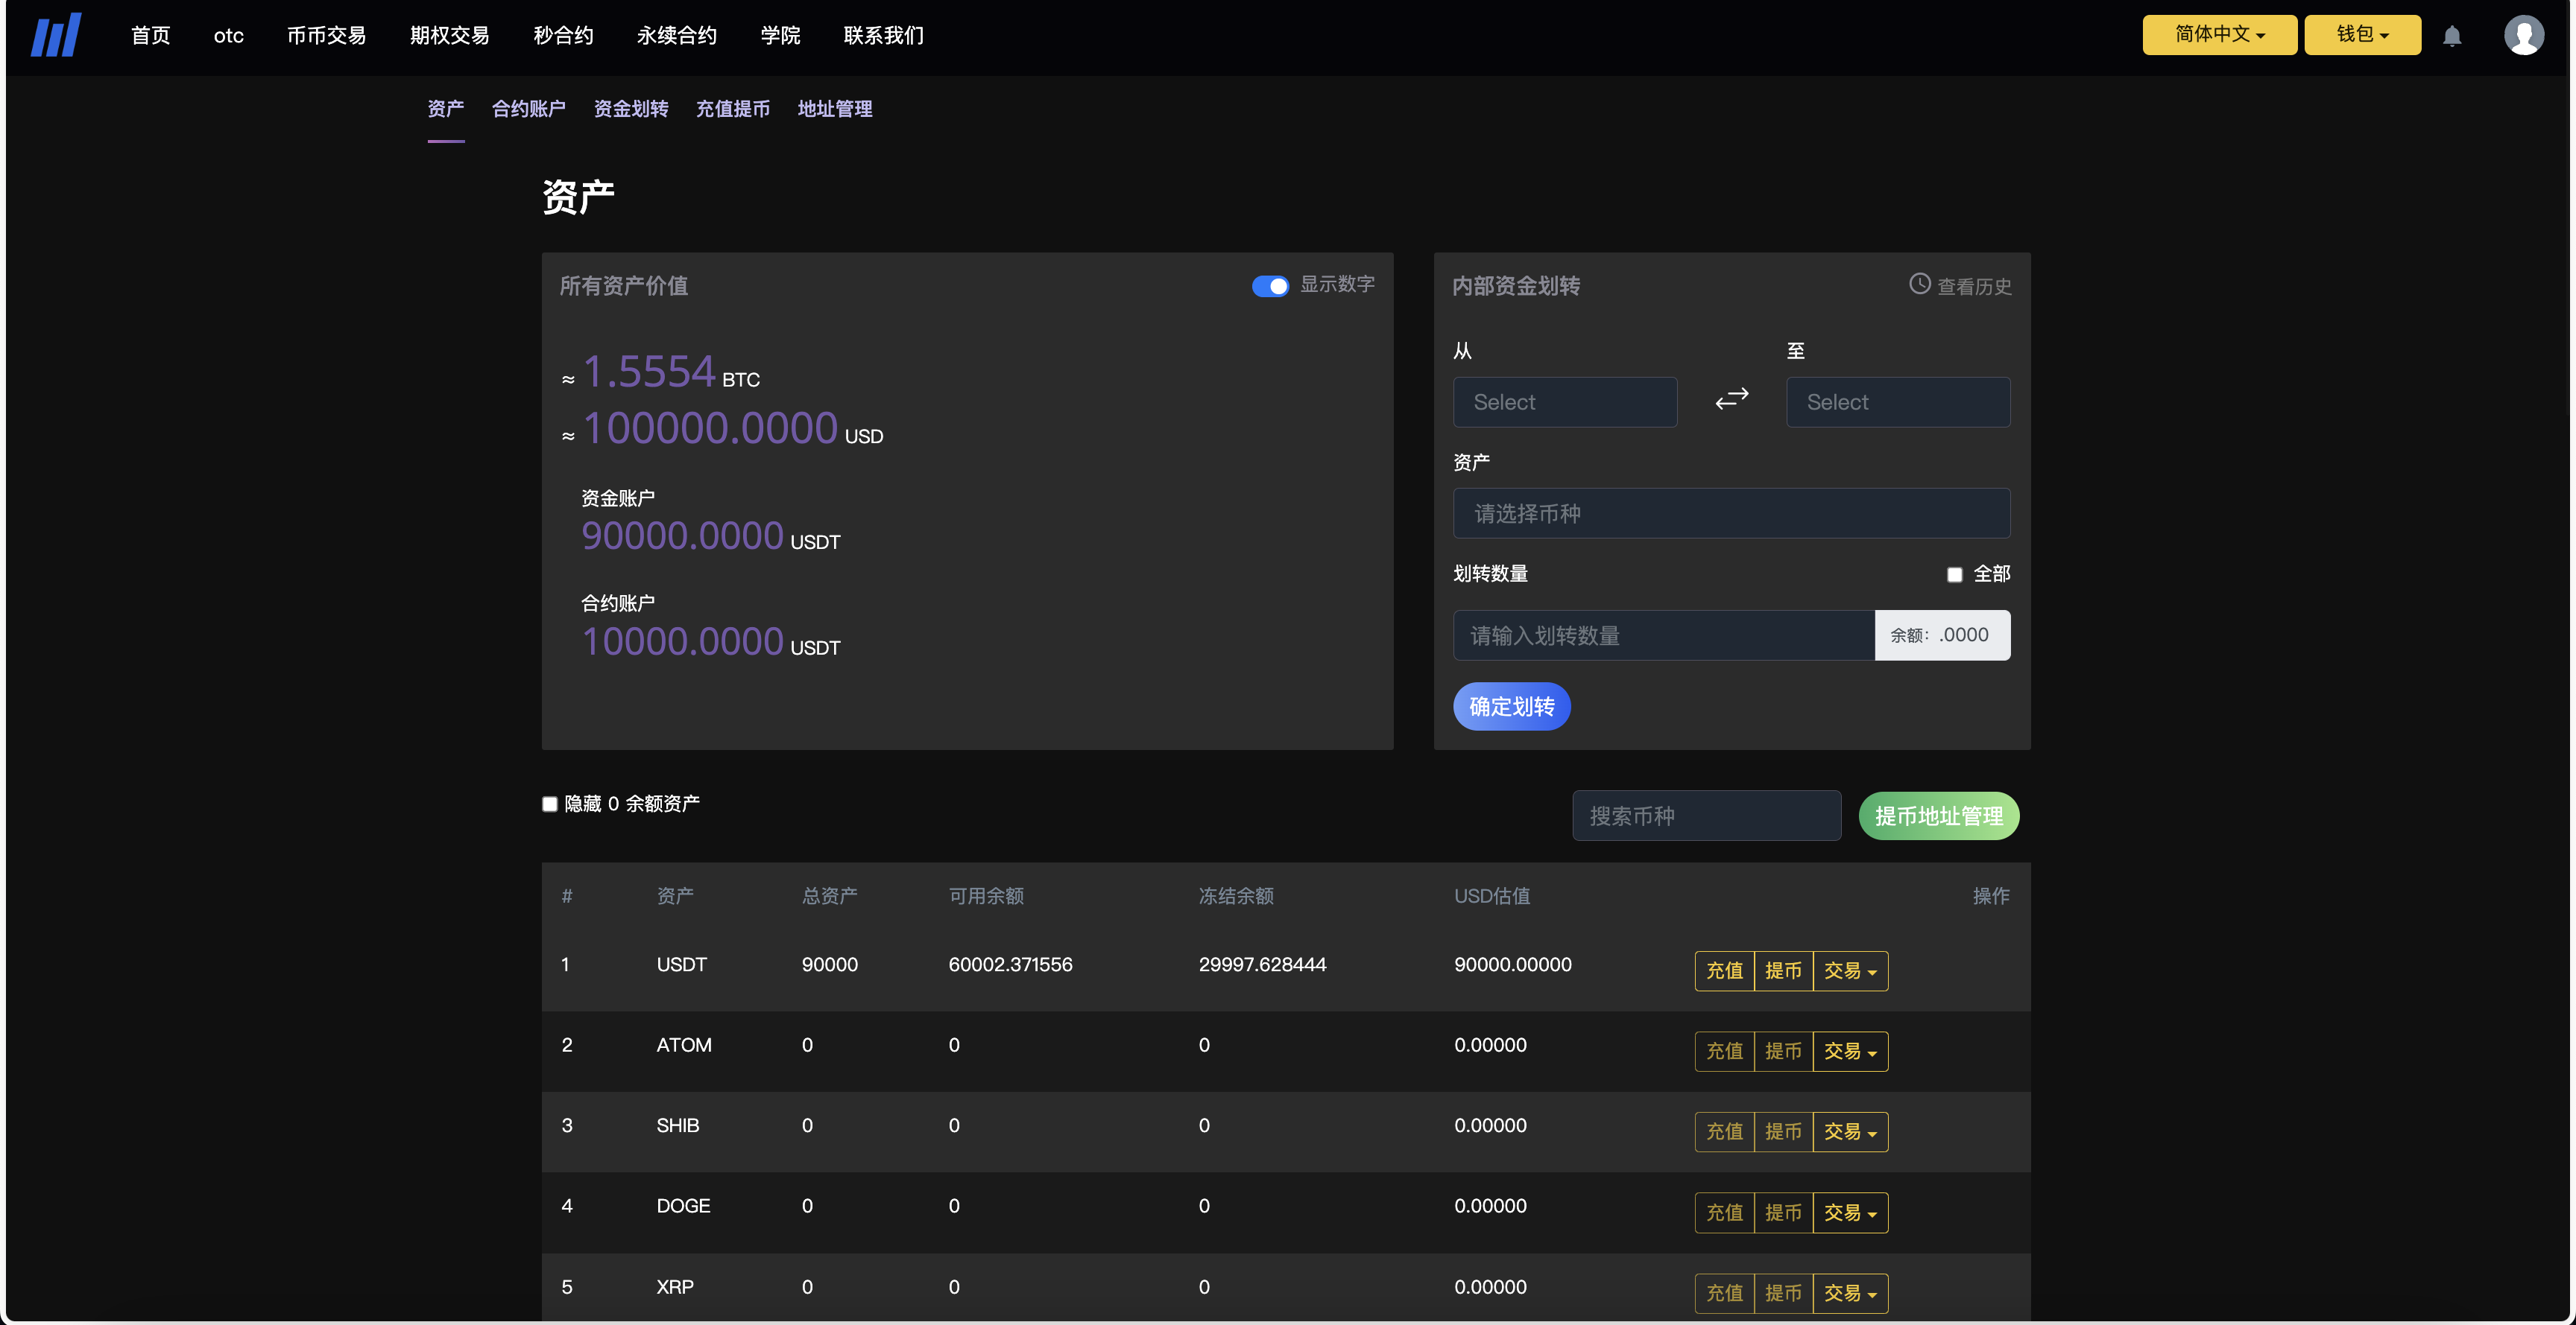Click the clock icon beside 查看历史
2576x1325 pixels.
click(x=1919, y=284)
